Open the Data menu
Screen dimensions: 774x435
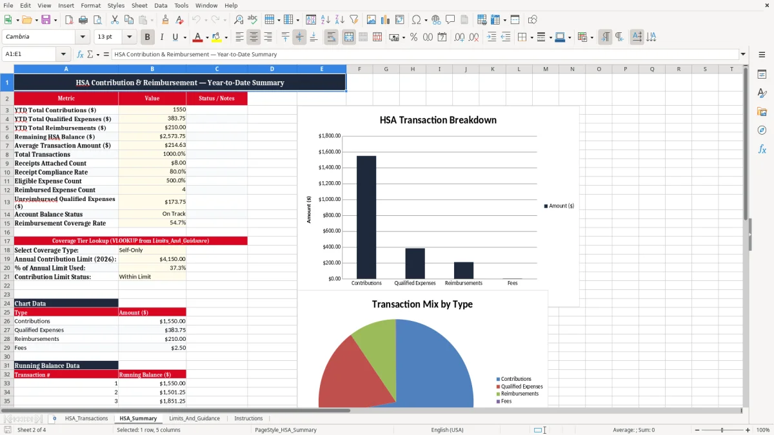(x=161, y=5)
